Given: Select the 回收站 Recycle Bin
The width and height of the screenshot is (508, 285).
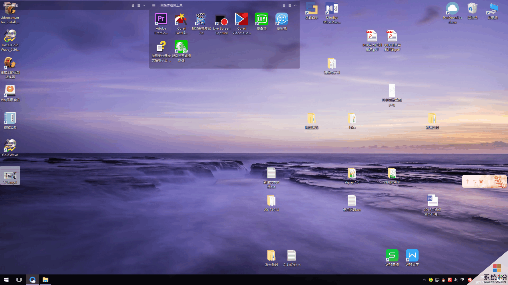Looking at the screenshot, I should pyautogui.click(x=472, y=11).
